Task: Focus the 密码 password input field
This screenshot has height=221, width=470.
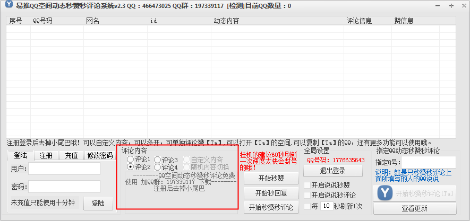Action: tap(64, 187)
